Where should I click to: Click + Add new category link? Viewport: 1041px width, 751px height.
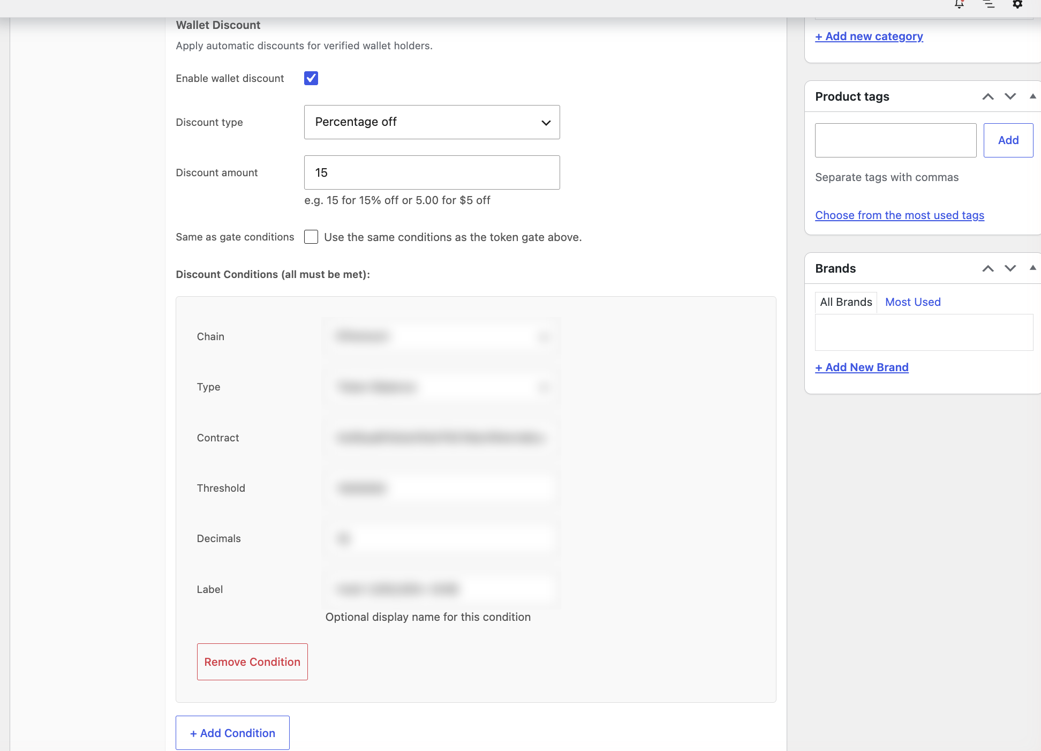click(869, 36)
